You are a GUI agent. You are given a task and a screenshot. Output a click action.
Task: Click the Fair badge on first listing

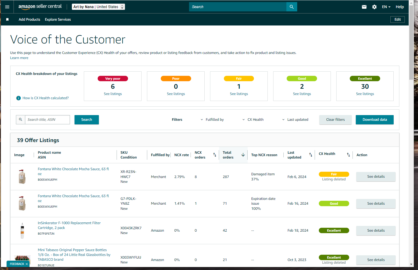coord(334,174)
